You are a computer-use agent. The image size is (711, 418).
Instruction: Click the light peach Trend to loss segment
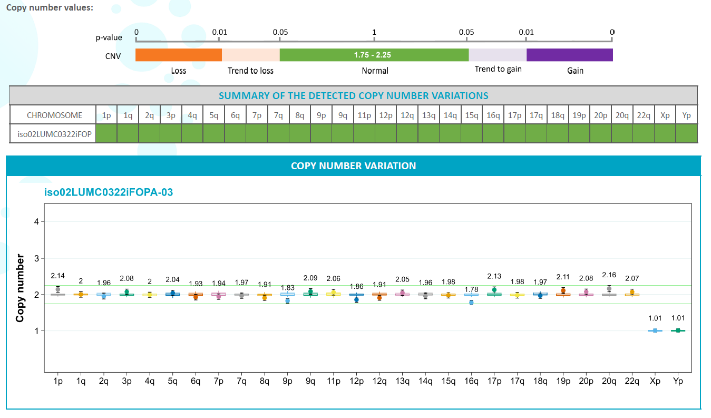(250, 55)
